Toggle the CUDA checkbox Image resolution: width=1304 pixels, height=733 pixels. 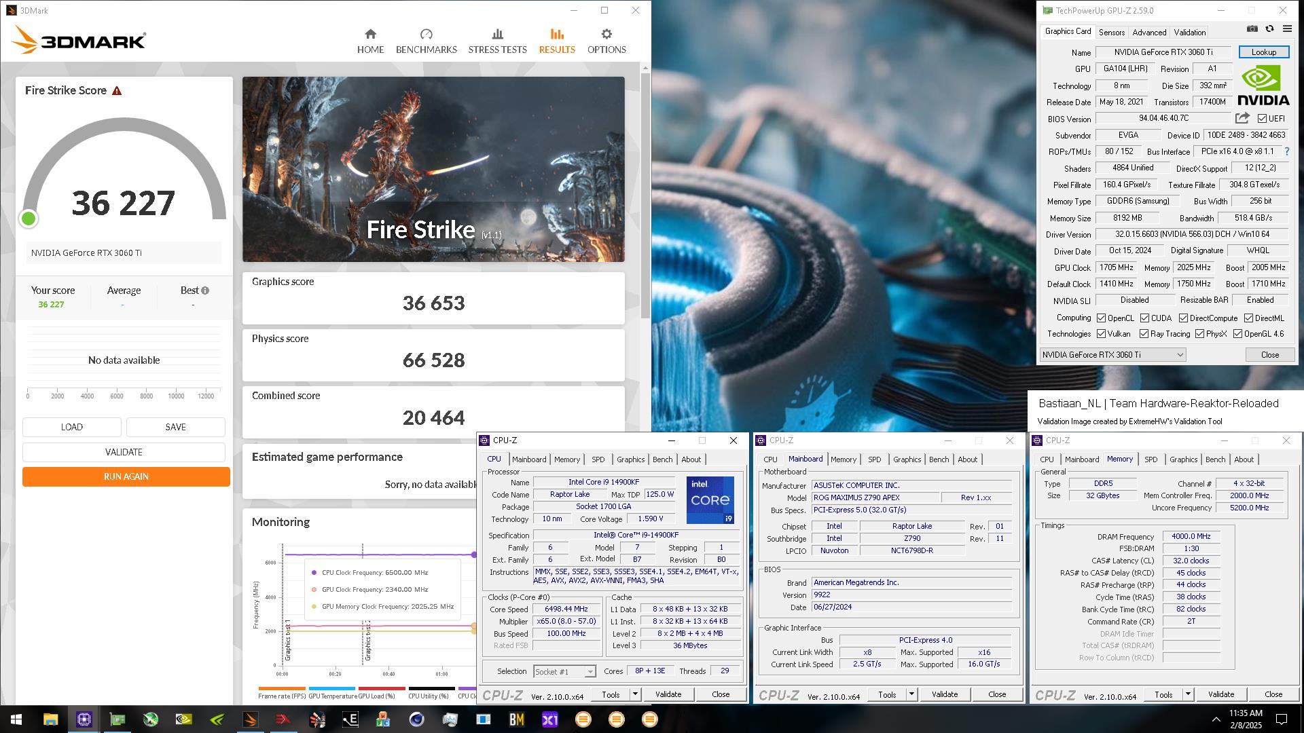(x=1145, y=318)
